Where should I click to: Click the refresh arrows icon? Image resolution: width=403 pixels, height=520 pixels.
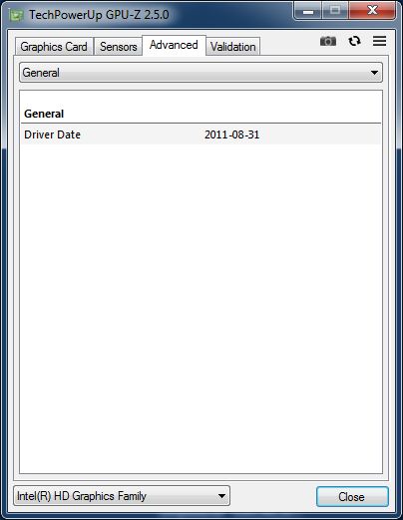[354, 41]
